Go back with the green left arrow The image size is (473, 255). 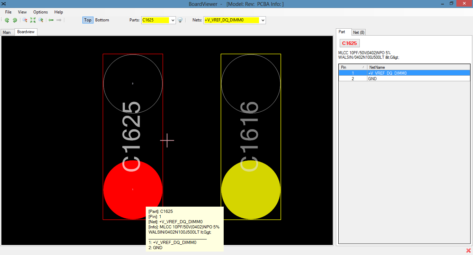[x=51, y=20]
